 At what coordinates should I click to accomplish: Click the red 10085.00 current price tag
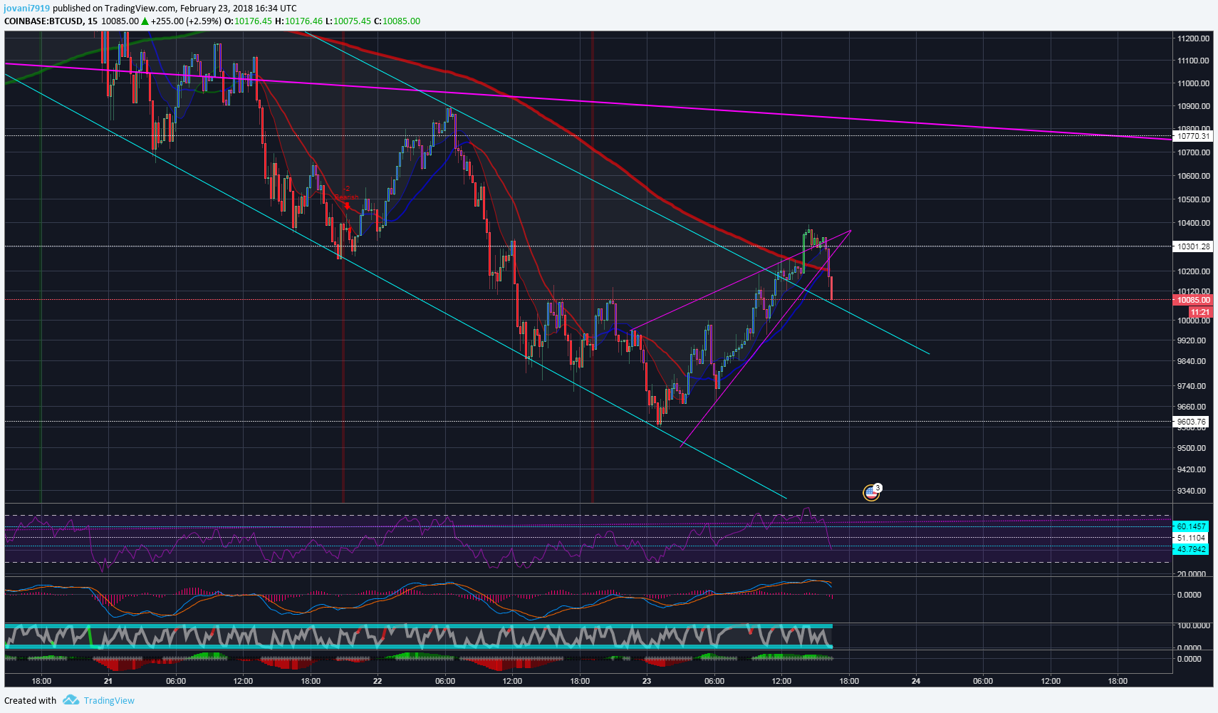pos(1192,301)
